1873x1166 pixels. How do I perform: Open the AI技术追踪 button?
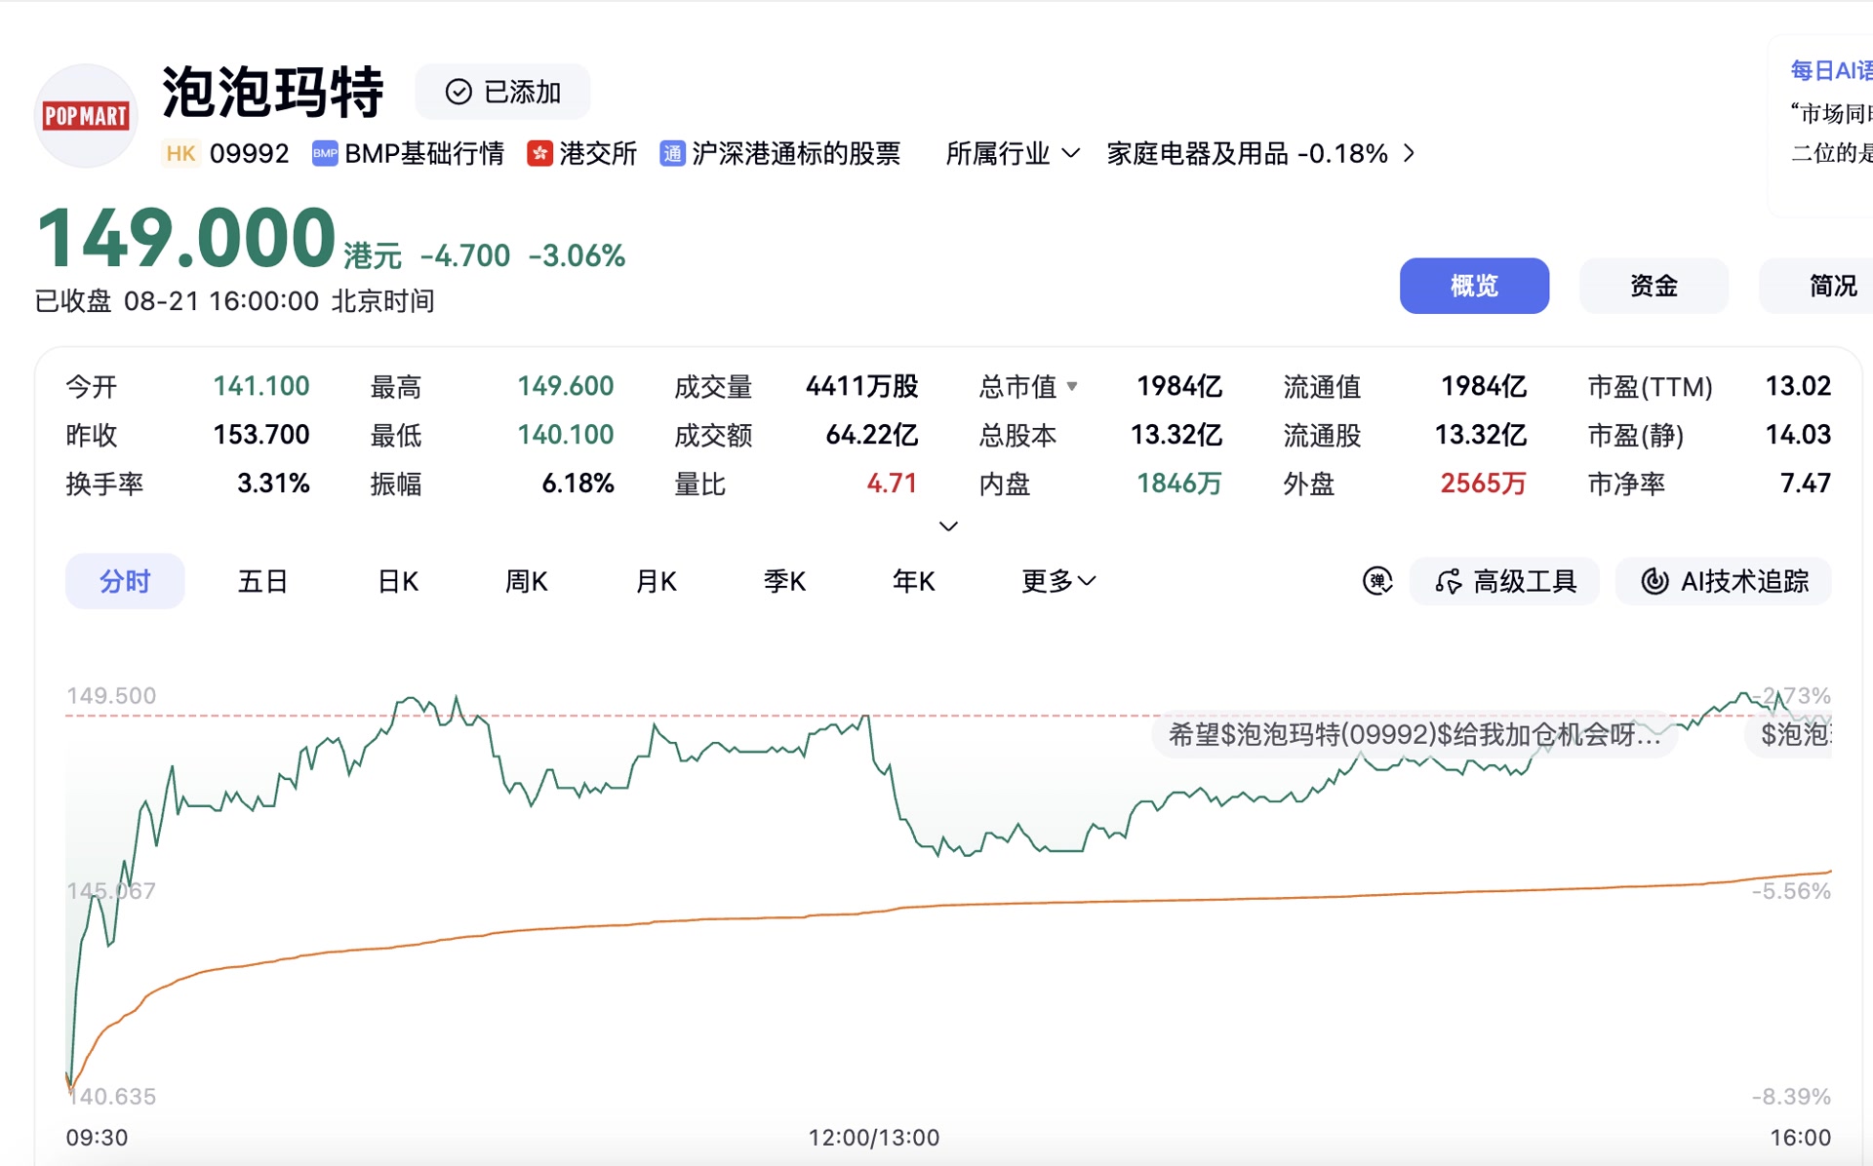coord(1724,581)
